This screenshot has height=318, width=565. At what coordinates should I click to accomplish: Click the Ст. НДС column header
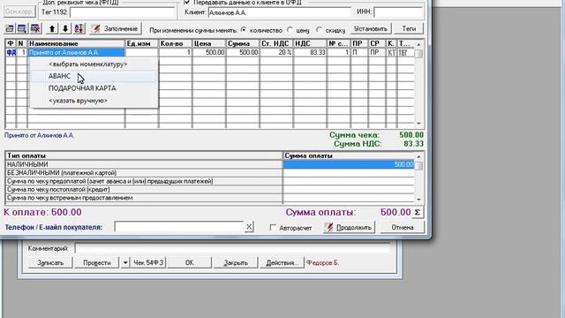pos(276,43)
